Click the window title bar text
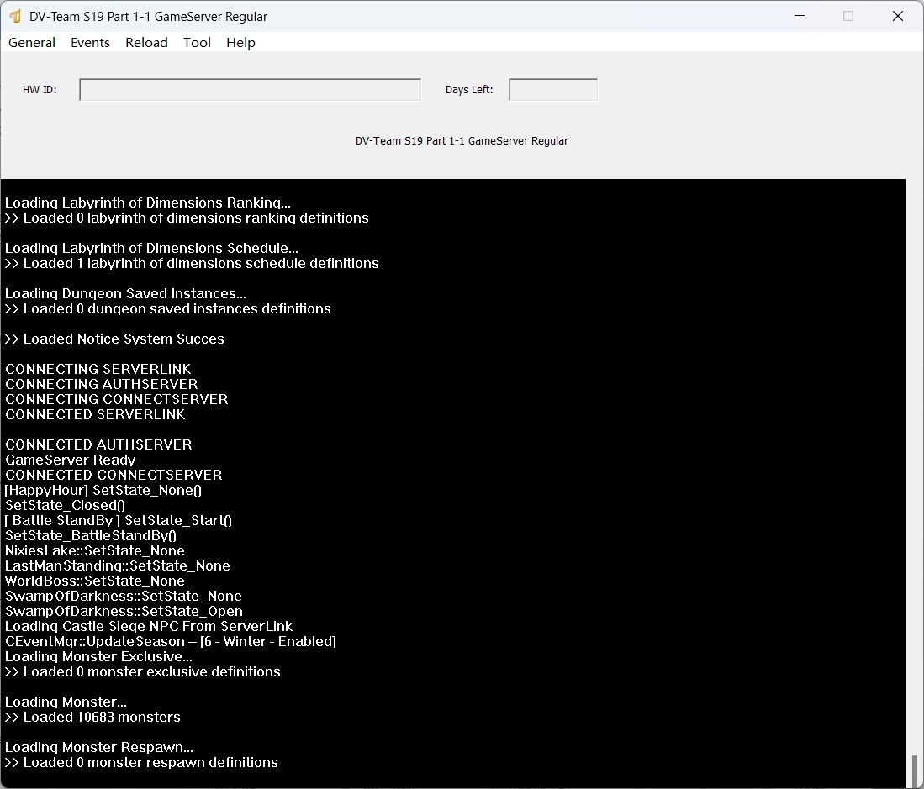The height and width of the screenshot is (789, 924). tap(148, 17)
